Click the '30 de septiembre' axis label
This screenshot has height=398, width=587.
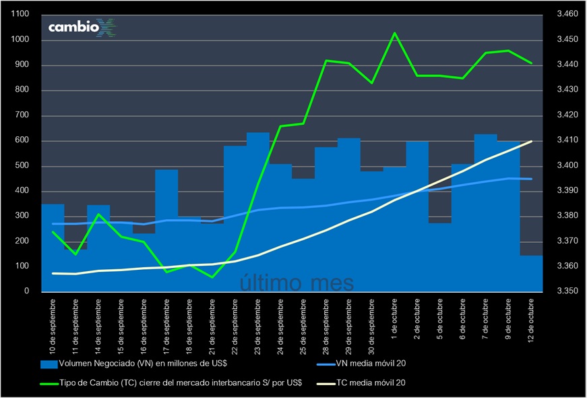pyautogui.click(x=371, y=326)
